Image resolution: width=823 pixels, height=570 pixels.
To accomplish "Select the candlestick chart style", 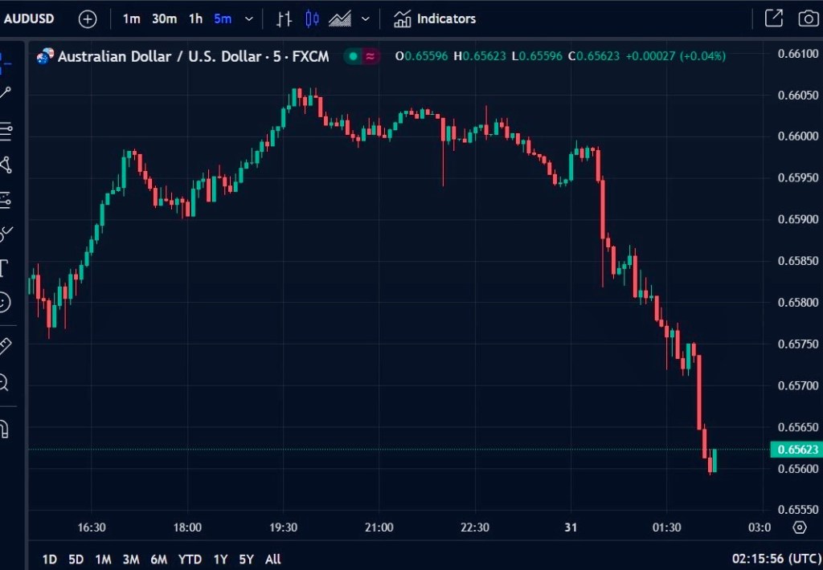I will [x=313, y=18].
